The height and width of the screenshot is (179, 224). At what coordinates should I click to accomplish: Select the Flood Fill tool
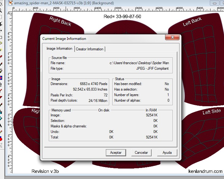pyautogui.click(x=1, y=119)
